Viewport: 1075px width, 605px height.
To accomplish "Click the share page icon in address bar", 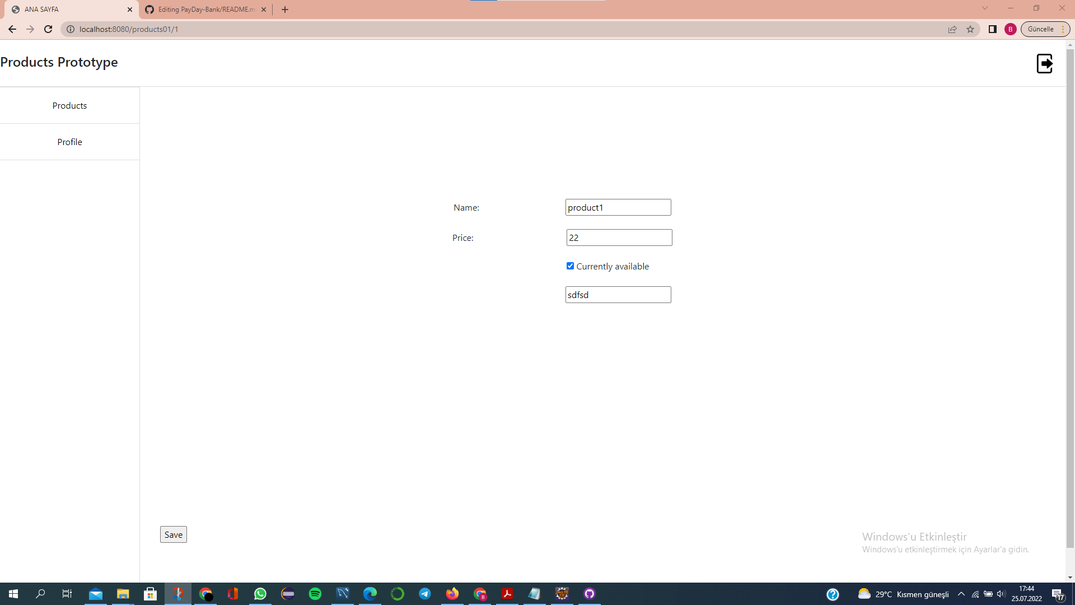I will click(x=952, y=29).
